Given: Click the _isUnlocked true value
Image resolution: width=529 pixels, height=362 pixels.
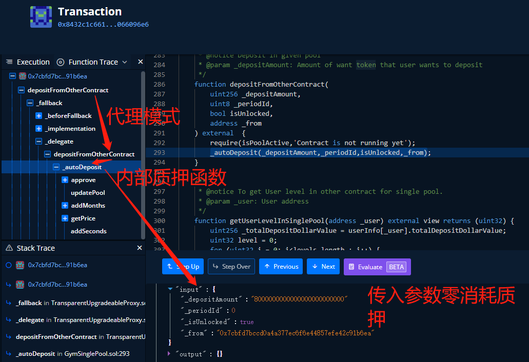Looking at the screenshot, I should 247,322.
